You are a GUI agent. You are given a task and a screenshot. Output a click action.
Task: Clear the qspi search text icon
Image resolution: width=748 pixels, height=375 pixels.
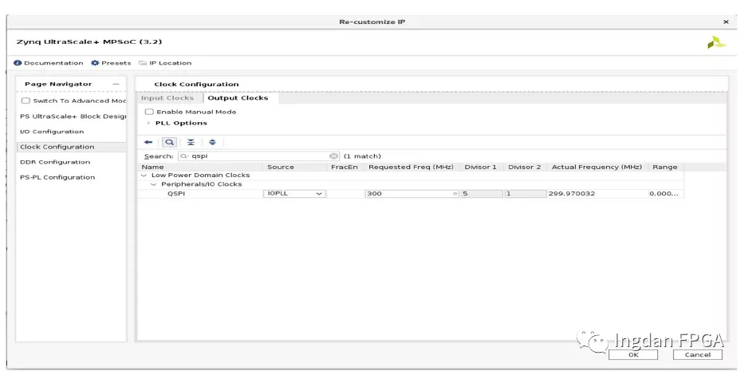pyautogui.click(x=333, y=156)
